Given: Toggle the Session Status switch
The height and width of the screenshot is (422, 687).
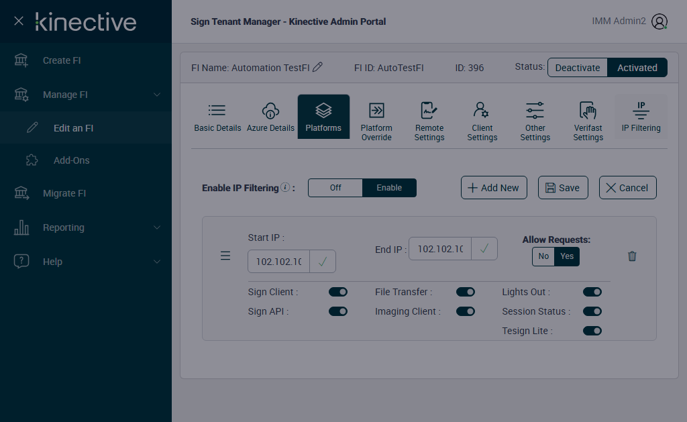Looking at the screenshot, I should point(592,311).
